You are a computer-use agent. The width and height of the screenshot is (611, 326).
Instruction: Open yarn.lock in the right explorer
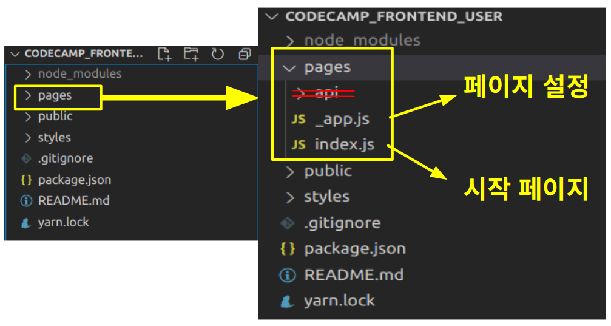[339, 301]
